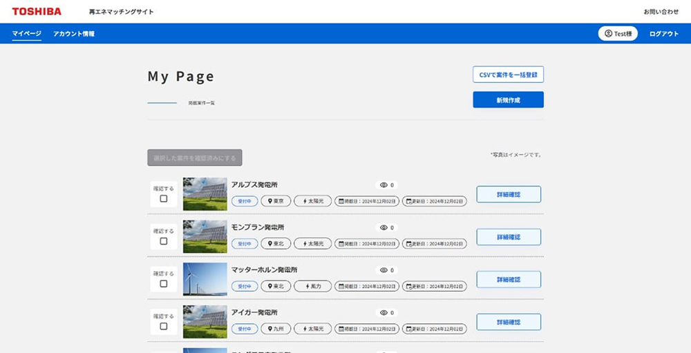Viewport: 691px width, 353px height.
Task: Click the ログアウト link
Action: 663,33
